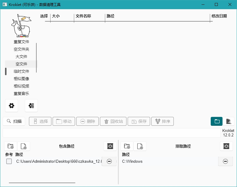Toggle reference checkbox for the Desktop\666 path
Screen dimensions: 237x187
pos(9,161)
